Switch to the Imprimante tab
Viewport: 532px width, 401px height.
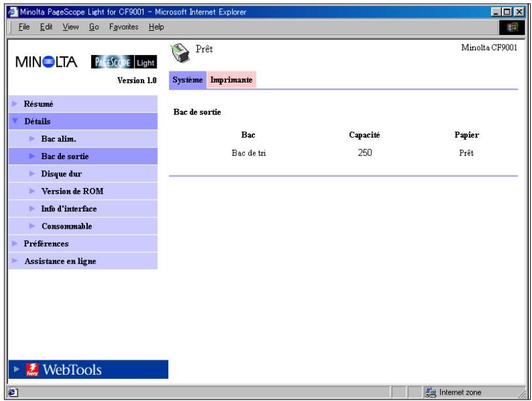231,80
